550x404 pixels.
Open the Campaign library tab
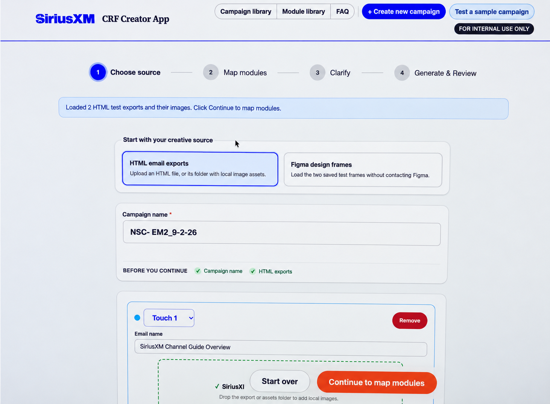(x=246, y=12)
